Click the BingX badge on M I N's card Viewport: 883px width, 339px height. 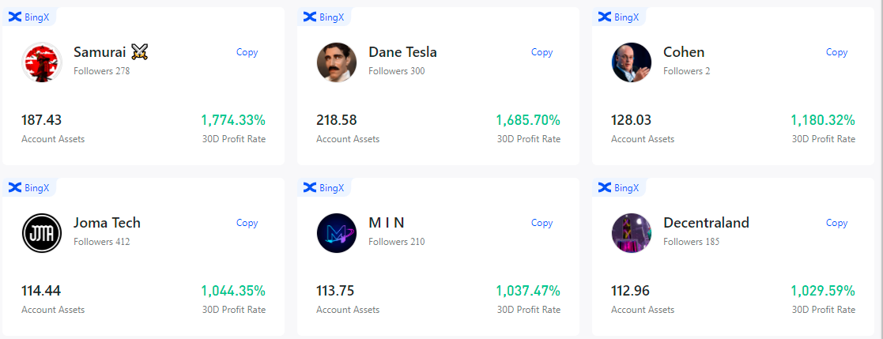coord(324,187)
